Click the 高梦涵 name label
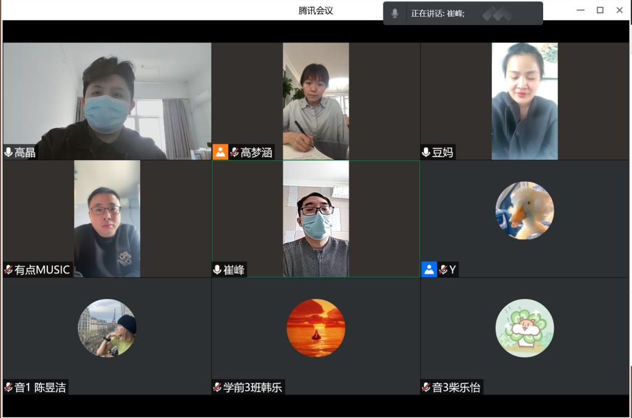 point(256,153)
